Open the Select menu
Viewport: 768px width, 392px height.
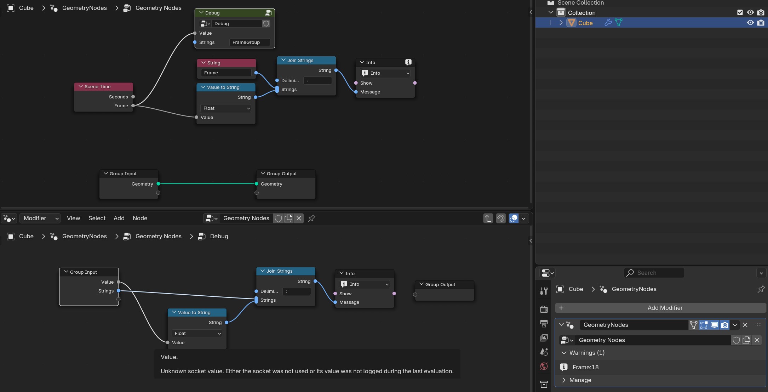point(97,218)
